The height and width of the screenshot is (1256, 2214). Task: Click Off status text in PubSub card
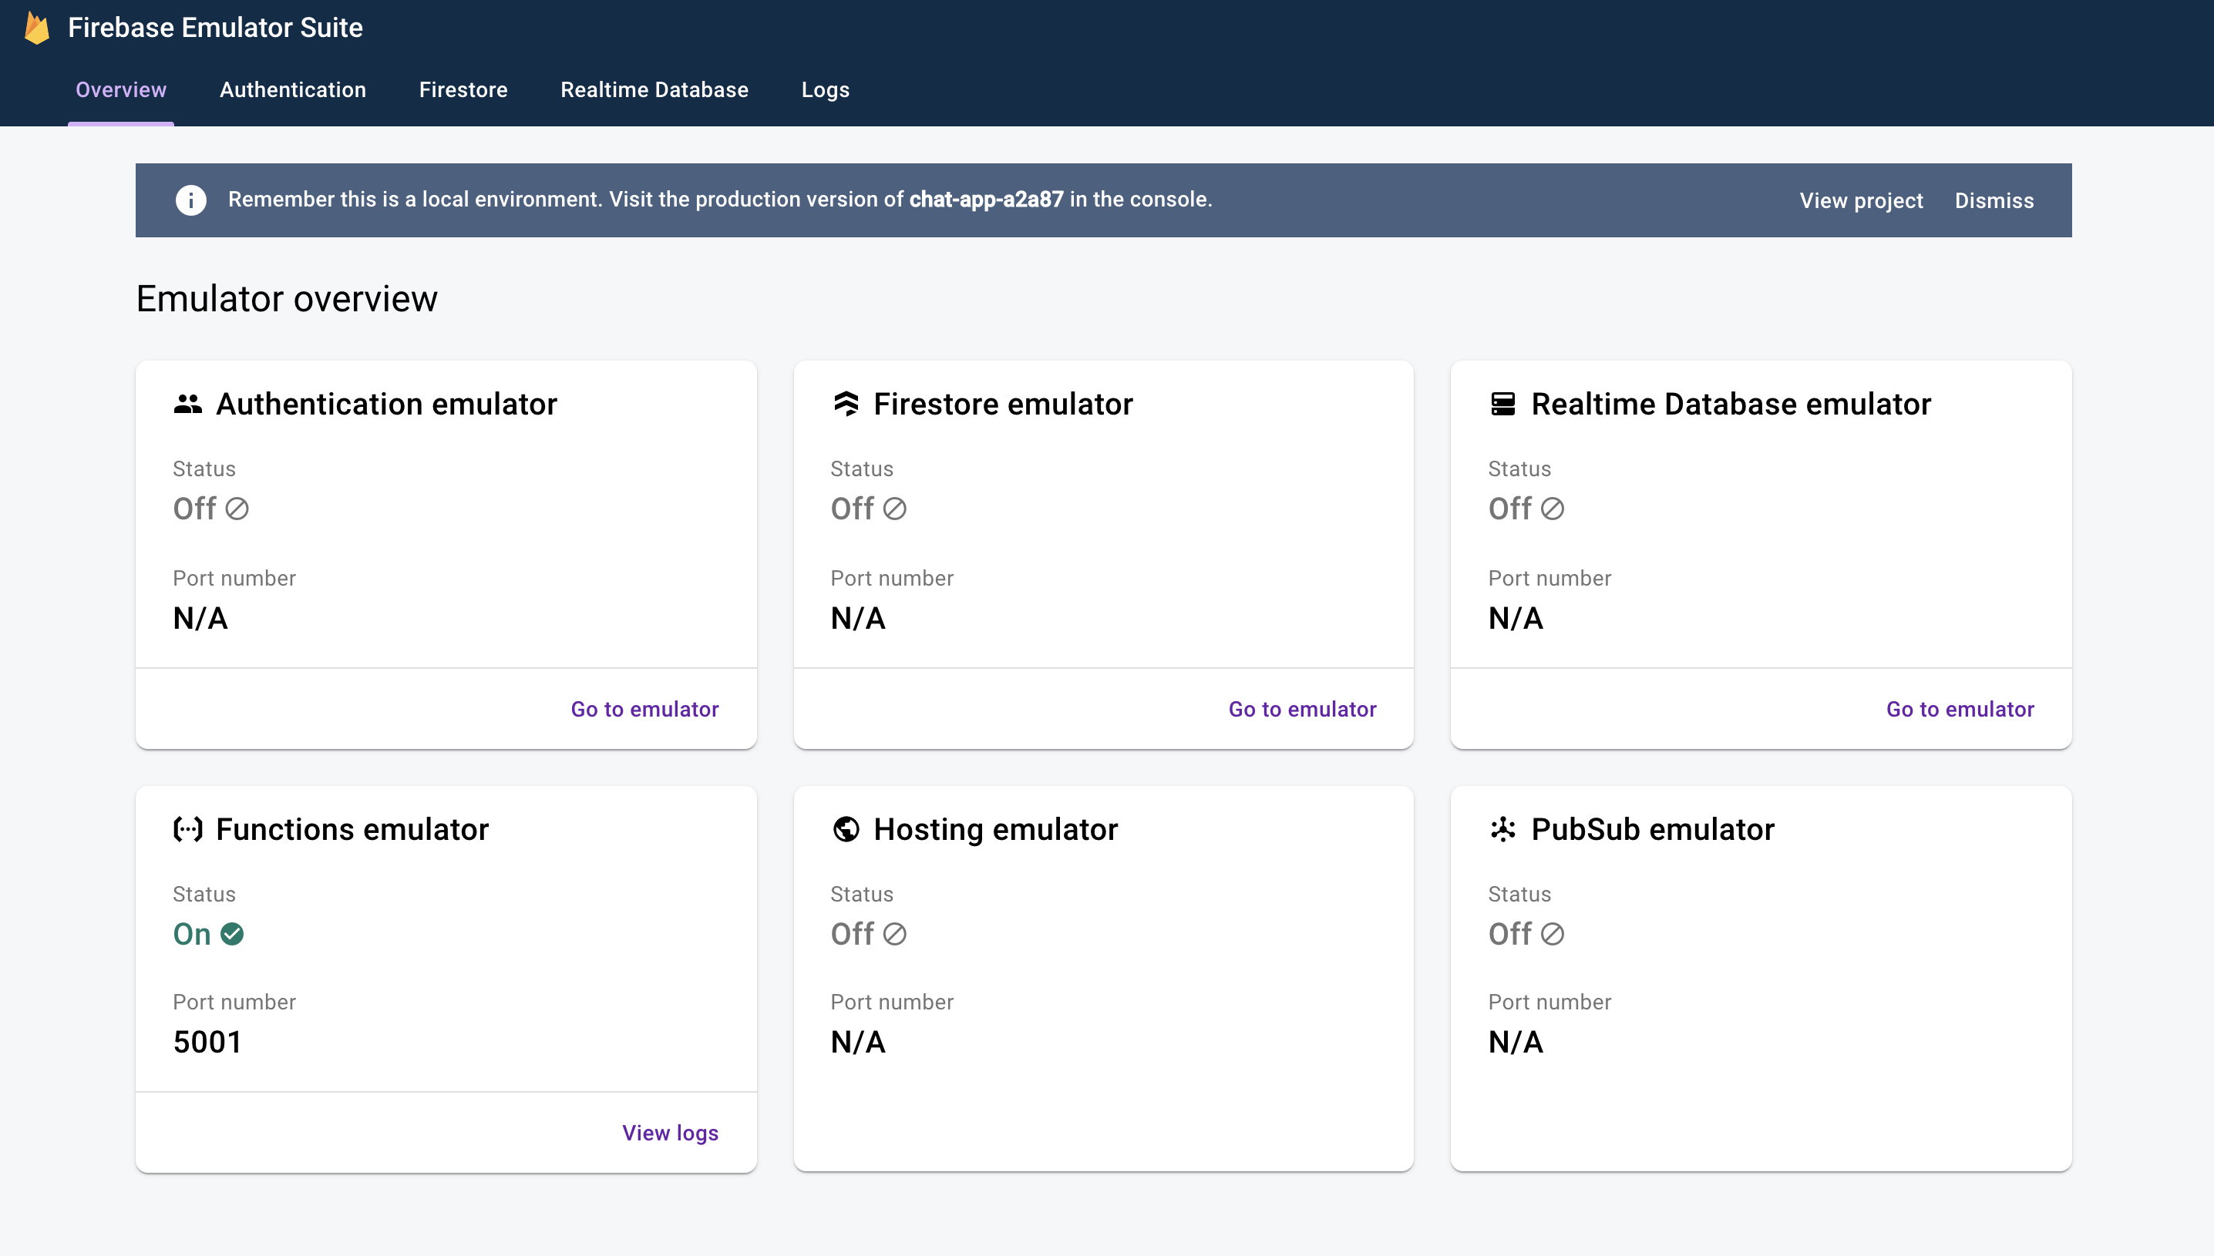(x=1510, y=933)
